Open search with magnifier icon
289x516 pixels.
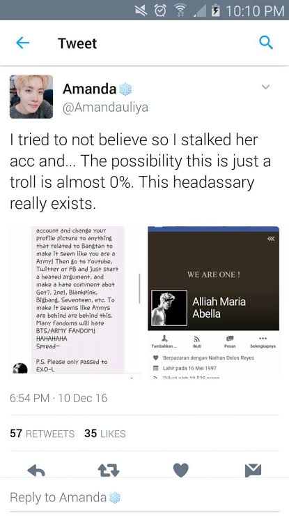tap(266, 43)
